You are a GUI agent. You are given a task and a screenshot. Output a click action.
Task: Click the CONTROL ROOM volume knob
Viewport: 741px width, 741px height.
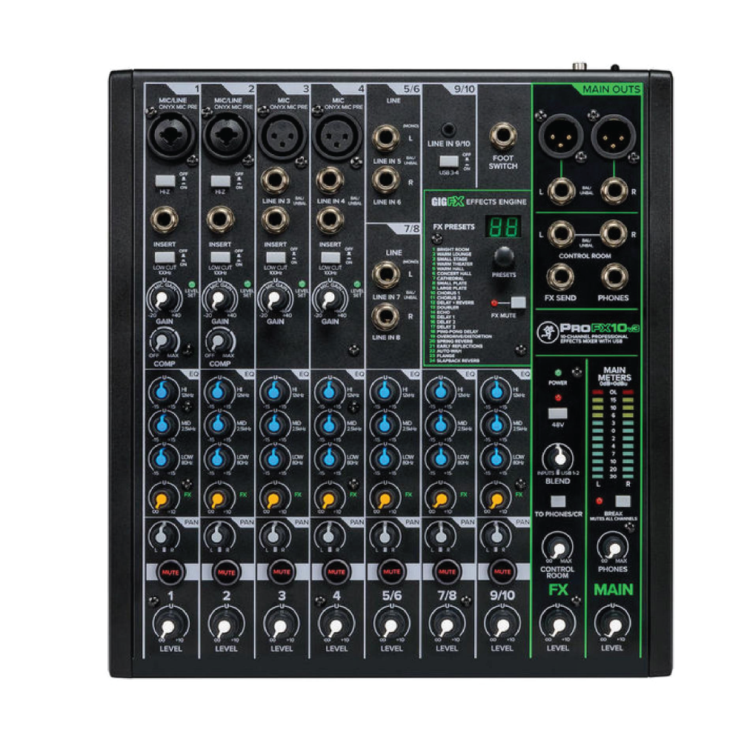(x=558, y=548)
